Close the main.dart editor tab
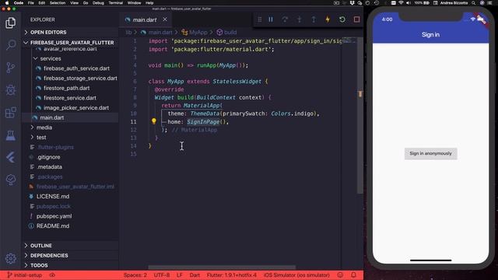 coord(165,19)
